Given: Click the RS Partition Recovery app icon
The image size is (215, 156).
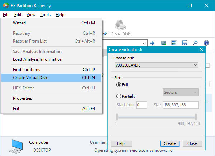Looking at the screenshot, I should (x=6, y=5).
